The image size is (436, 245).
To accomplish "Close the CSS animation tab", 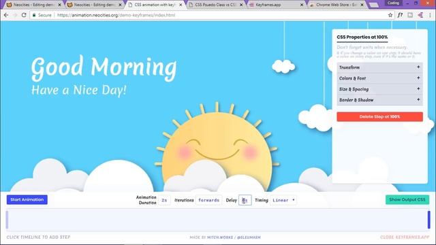I will [x=181, y=5].
